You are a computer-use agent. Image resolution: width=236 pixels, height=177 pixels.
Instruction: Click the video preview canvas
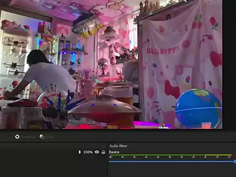(111, 64)
